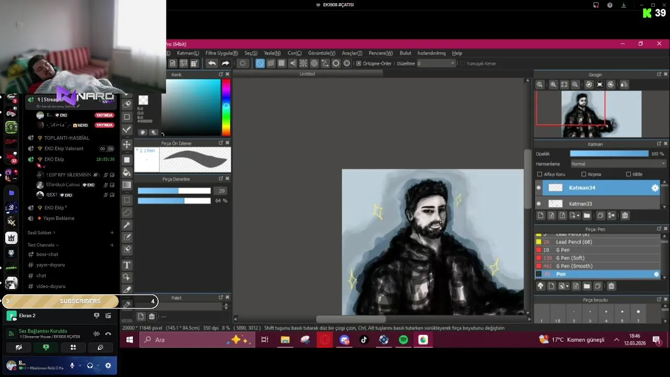670x377 pixels.
Task: Join the TOPLANTI-HASBİAL voice channel
Action: [66, 138]
